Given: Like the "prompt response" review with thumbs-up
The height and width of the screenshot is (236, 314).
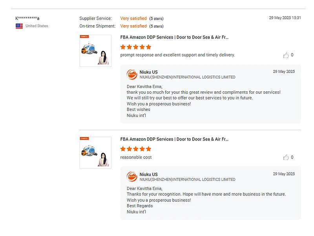Looking at the screenshot, I should click(286, 55).
